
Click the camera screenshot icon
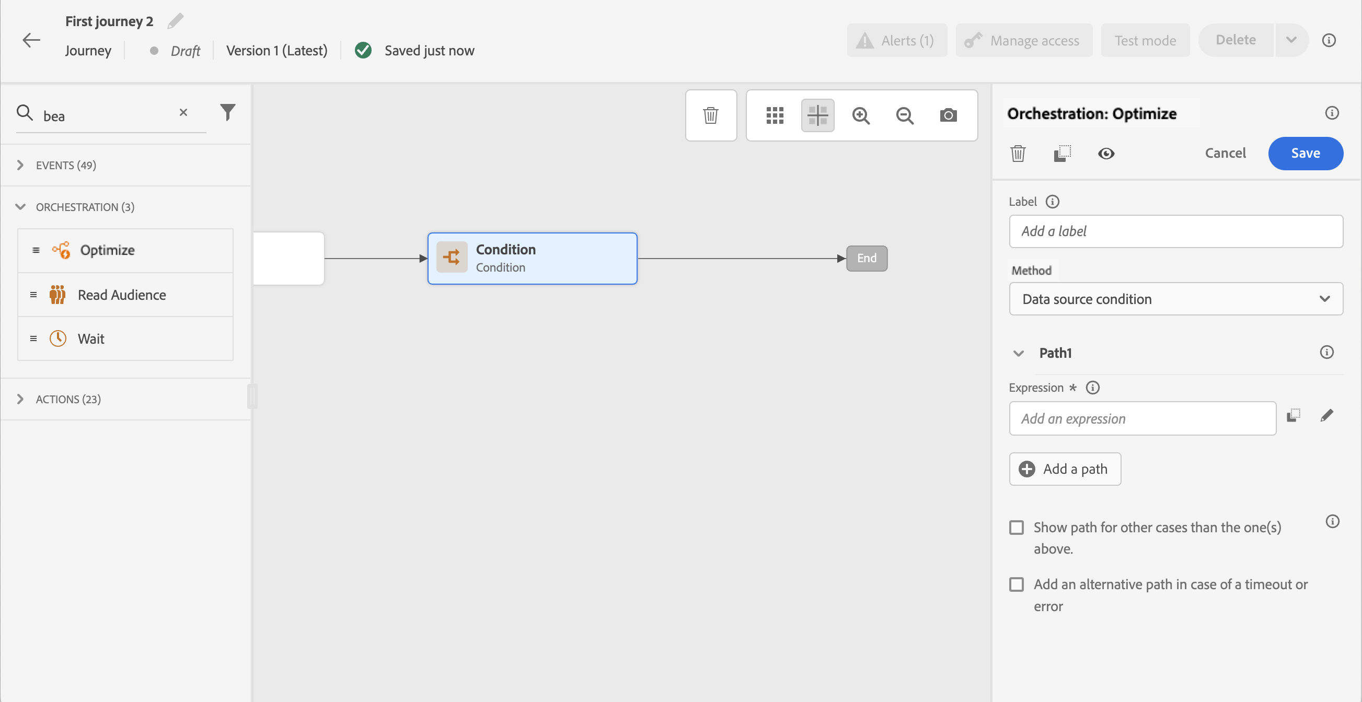click(948, 115)
